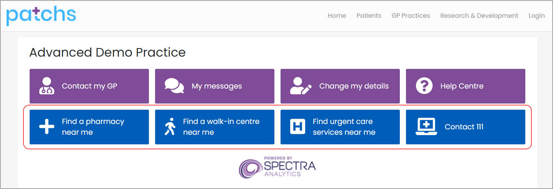Click the walking person icon

click(169, 127)
